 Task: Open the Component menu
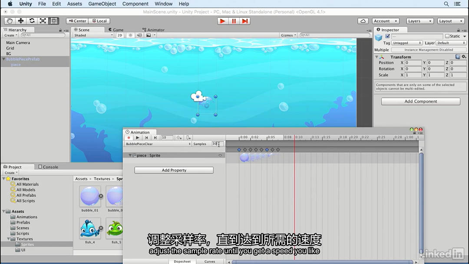(x=135, y=4)
